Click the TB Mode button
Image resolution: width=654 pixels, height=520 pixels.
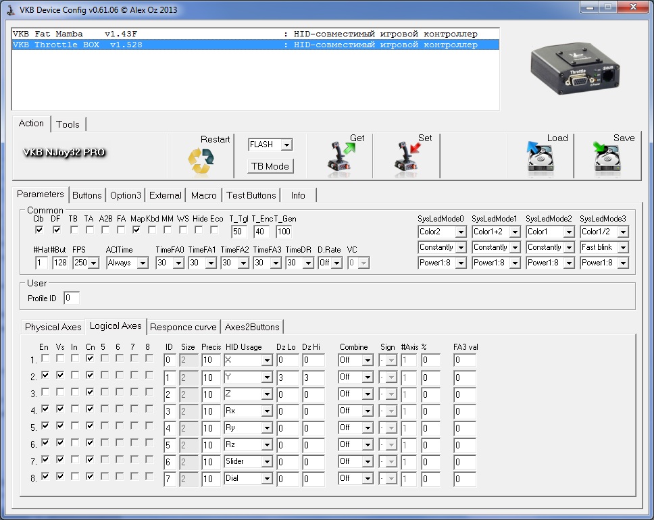point(270,166)
